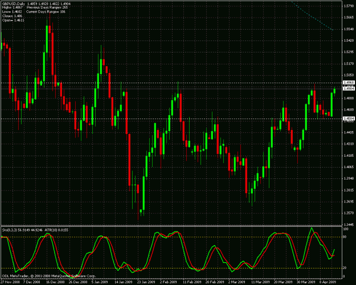
Task: Click the 1.4435 price axis label
Action: (x=349, y=132)
